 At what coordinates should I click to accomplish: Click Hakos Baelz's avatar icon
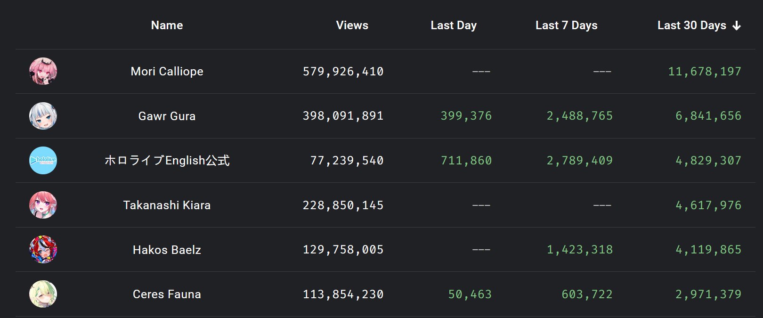(43, 250)
